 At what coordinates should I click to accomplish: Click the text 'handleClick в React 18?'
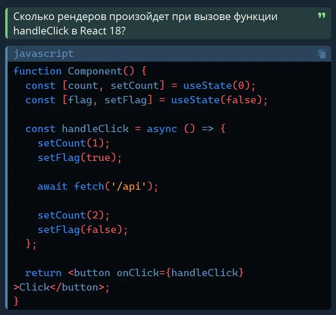70,31
